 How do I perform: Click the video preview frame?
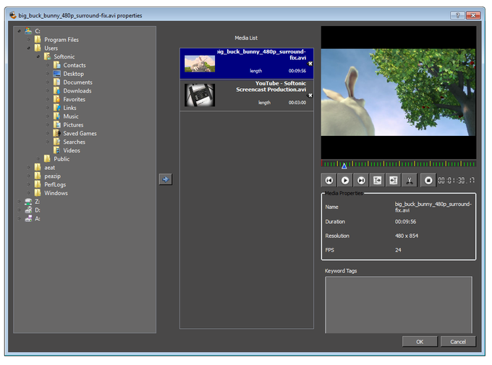[x=398, y=93]
